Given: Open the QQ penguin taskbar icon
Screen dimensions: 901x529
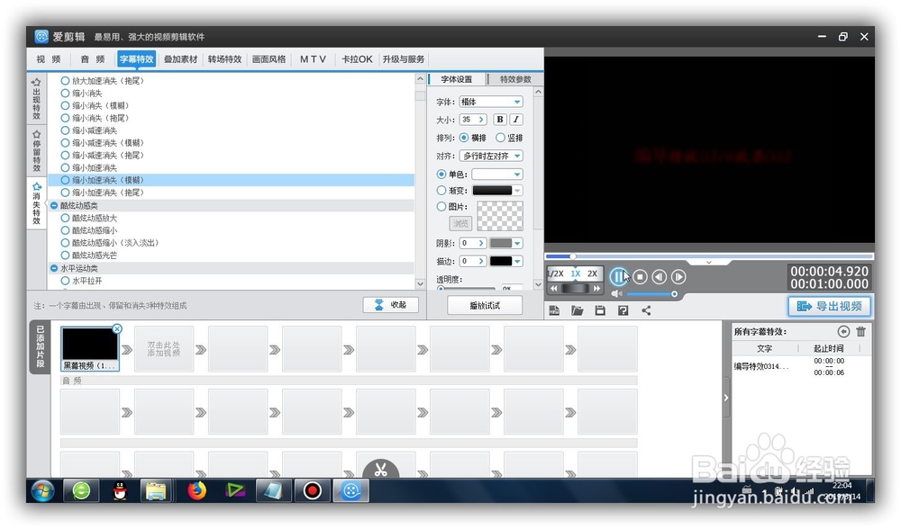Looking at the screenshot, I should pos(120,490).
